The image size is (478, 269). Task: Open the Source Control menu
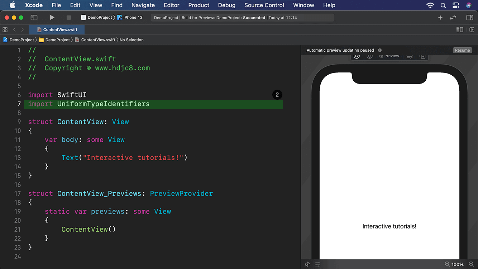(x=264, y=5)
